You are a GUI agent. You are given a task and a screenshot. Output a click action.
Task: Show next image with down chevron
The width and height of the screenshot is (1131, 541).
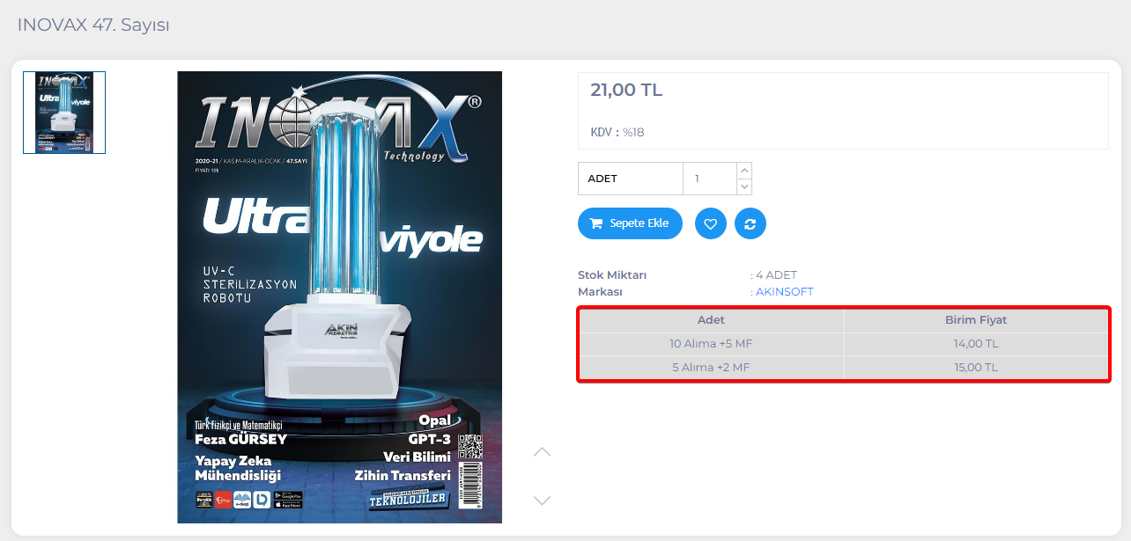[x=542, y=501]
